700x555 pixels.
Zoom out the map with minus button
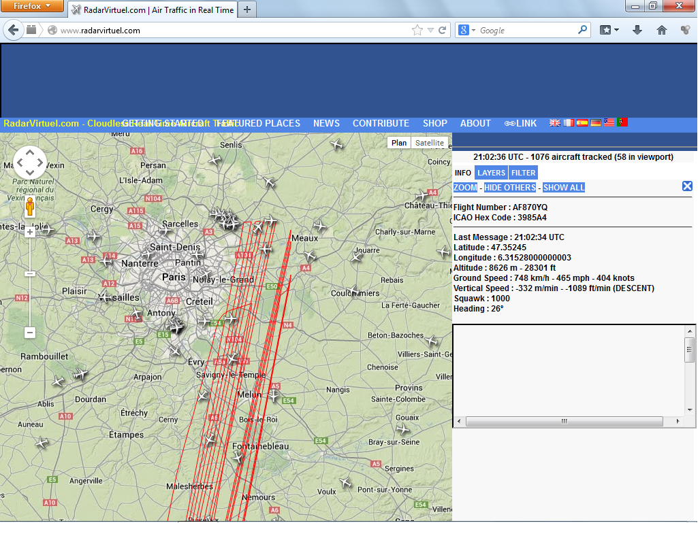pyautogui.click(x=30, y=333)
